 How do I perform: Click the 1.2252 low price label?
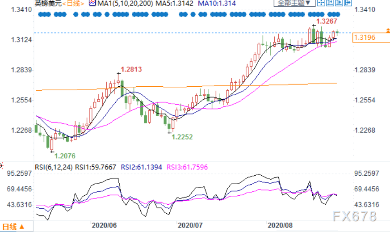click(x=182, y=137)
